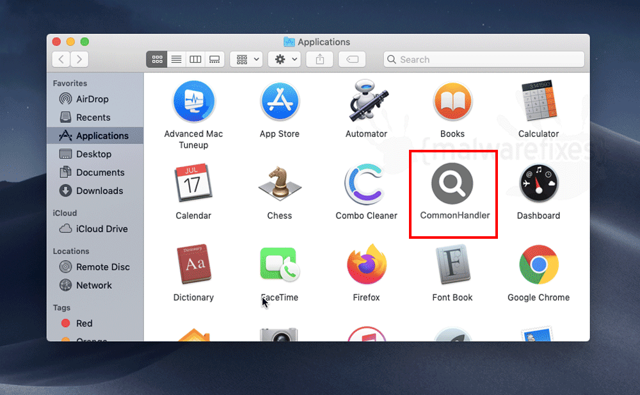Select Applications in the sidebar
This screenshot has height=395, width=640.
[x=95, y=136]
